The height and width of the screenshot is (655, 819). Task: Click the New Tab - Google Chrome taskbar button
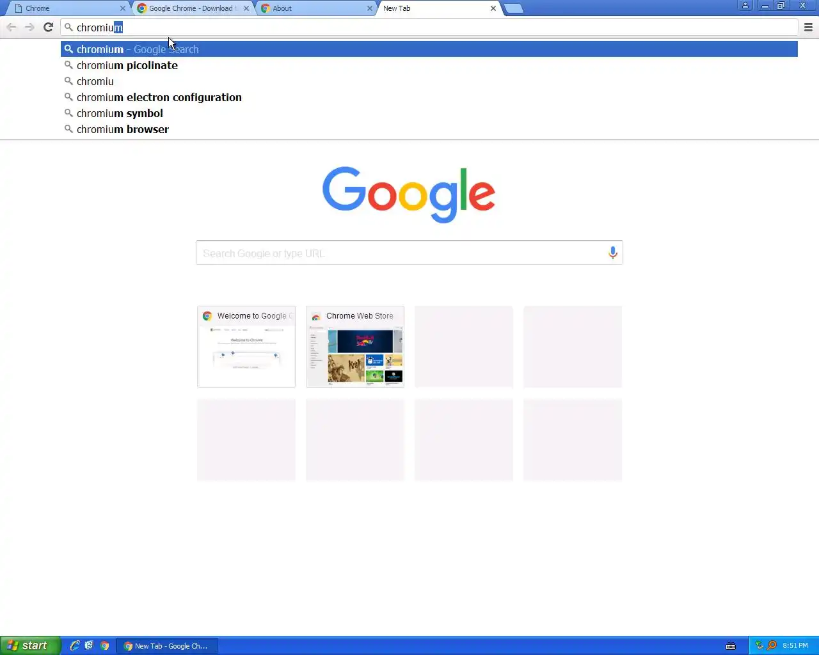pyautogui.click(x=167, y=646)
